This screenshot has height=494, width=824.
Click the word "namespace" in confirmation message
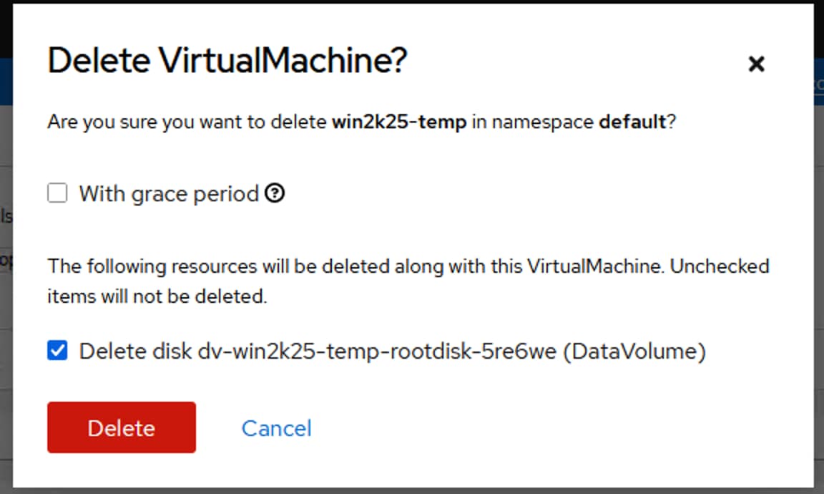tap(543, 122)
